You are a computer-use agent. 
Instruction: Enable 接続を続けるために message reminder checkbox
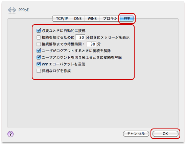39,37
